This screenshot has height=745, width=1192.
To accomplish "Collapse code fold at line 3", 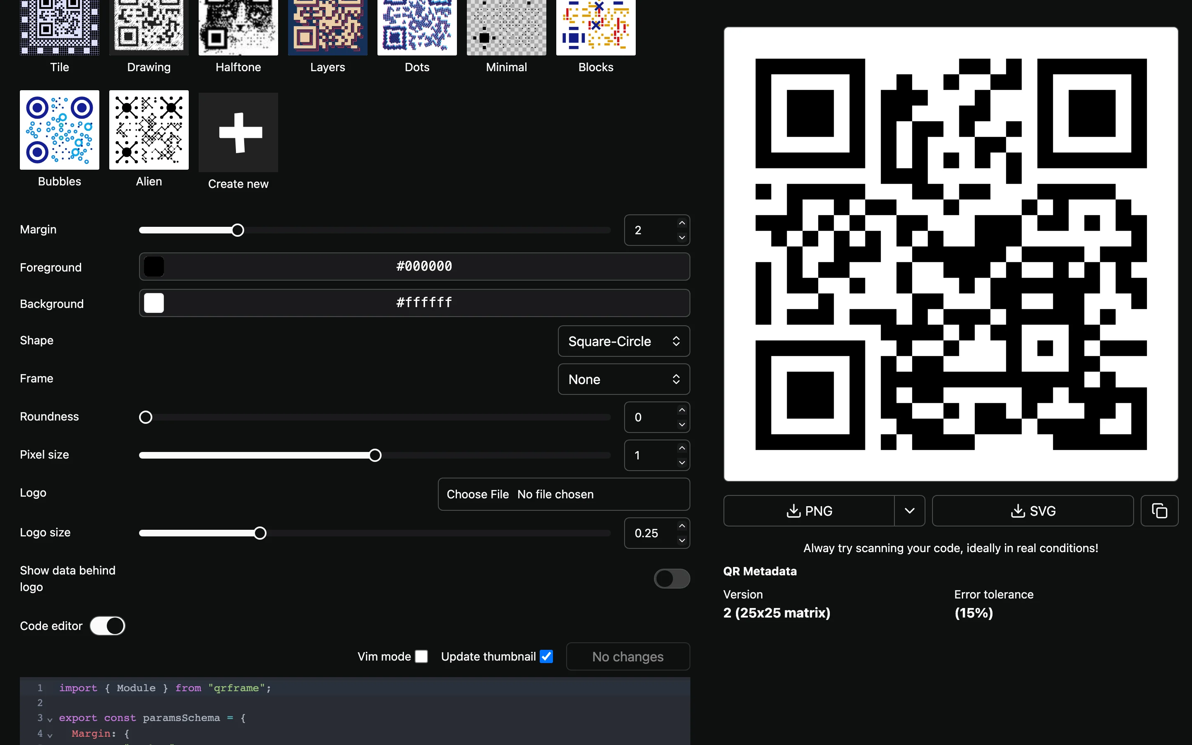I will click(50, 719).
